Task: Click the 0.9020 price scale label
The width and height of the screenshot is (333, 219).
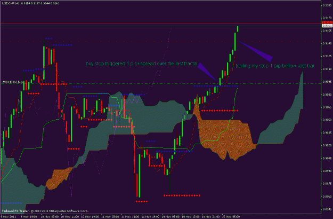Action: pos(327,146)
